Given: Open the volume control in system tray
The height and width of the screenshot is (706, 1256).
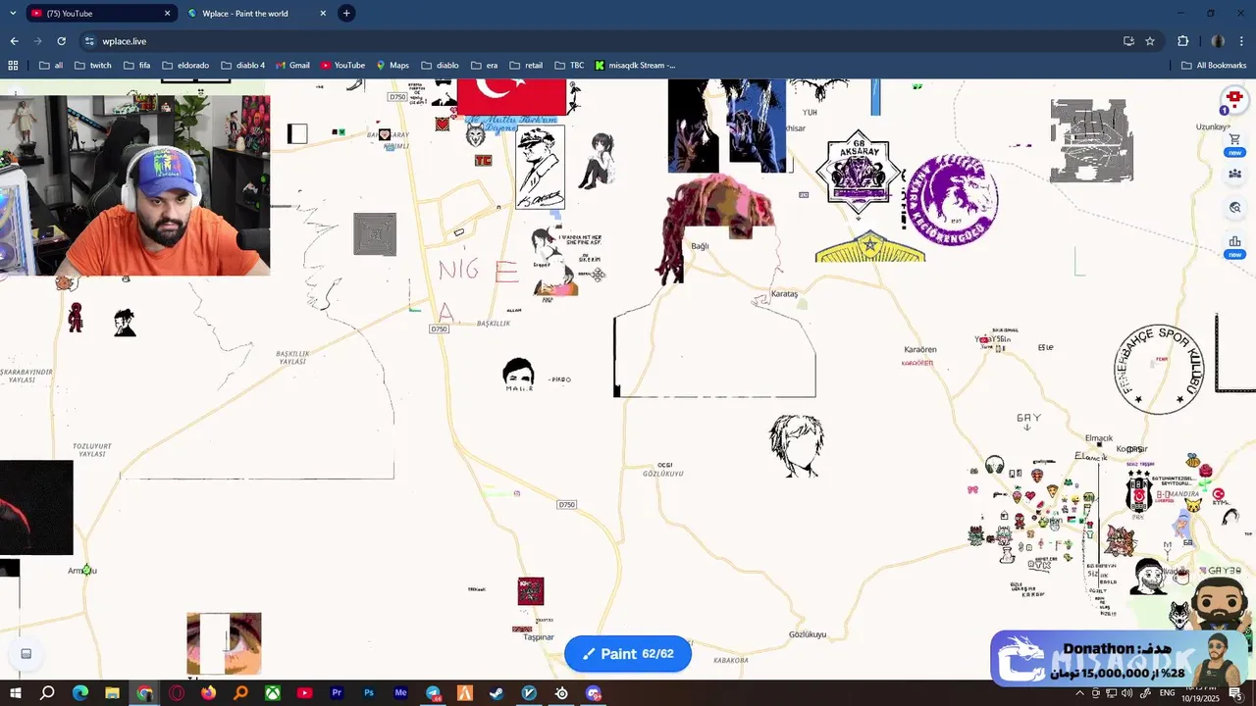Looking at the screenshot, I should 1126,693.
